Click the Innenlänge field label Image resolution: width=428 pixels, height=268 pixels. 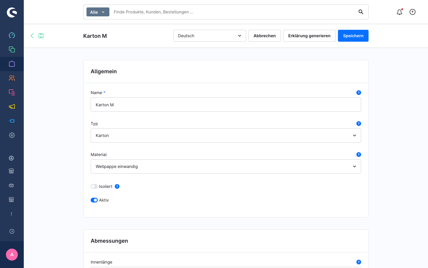coord(101,262)
